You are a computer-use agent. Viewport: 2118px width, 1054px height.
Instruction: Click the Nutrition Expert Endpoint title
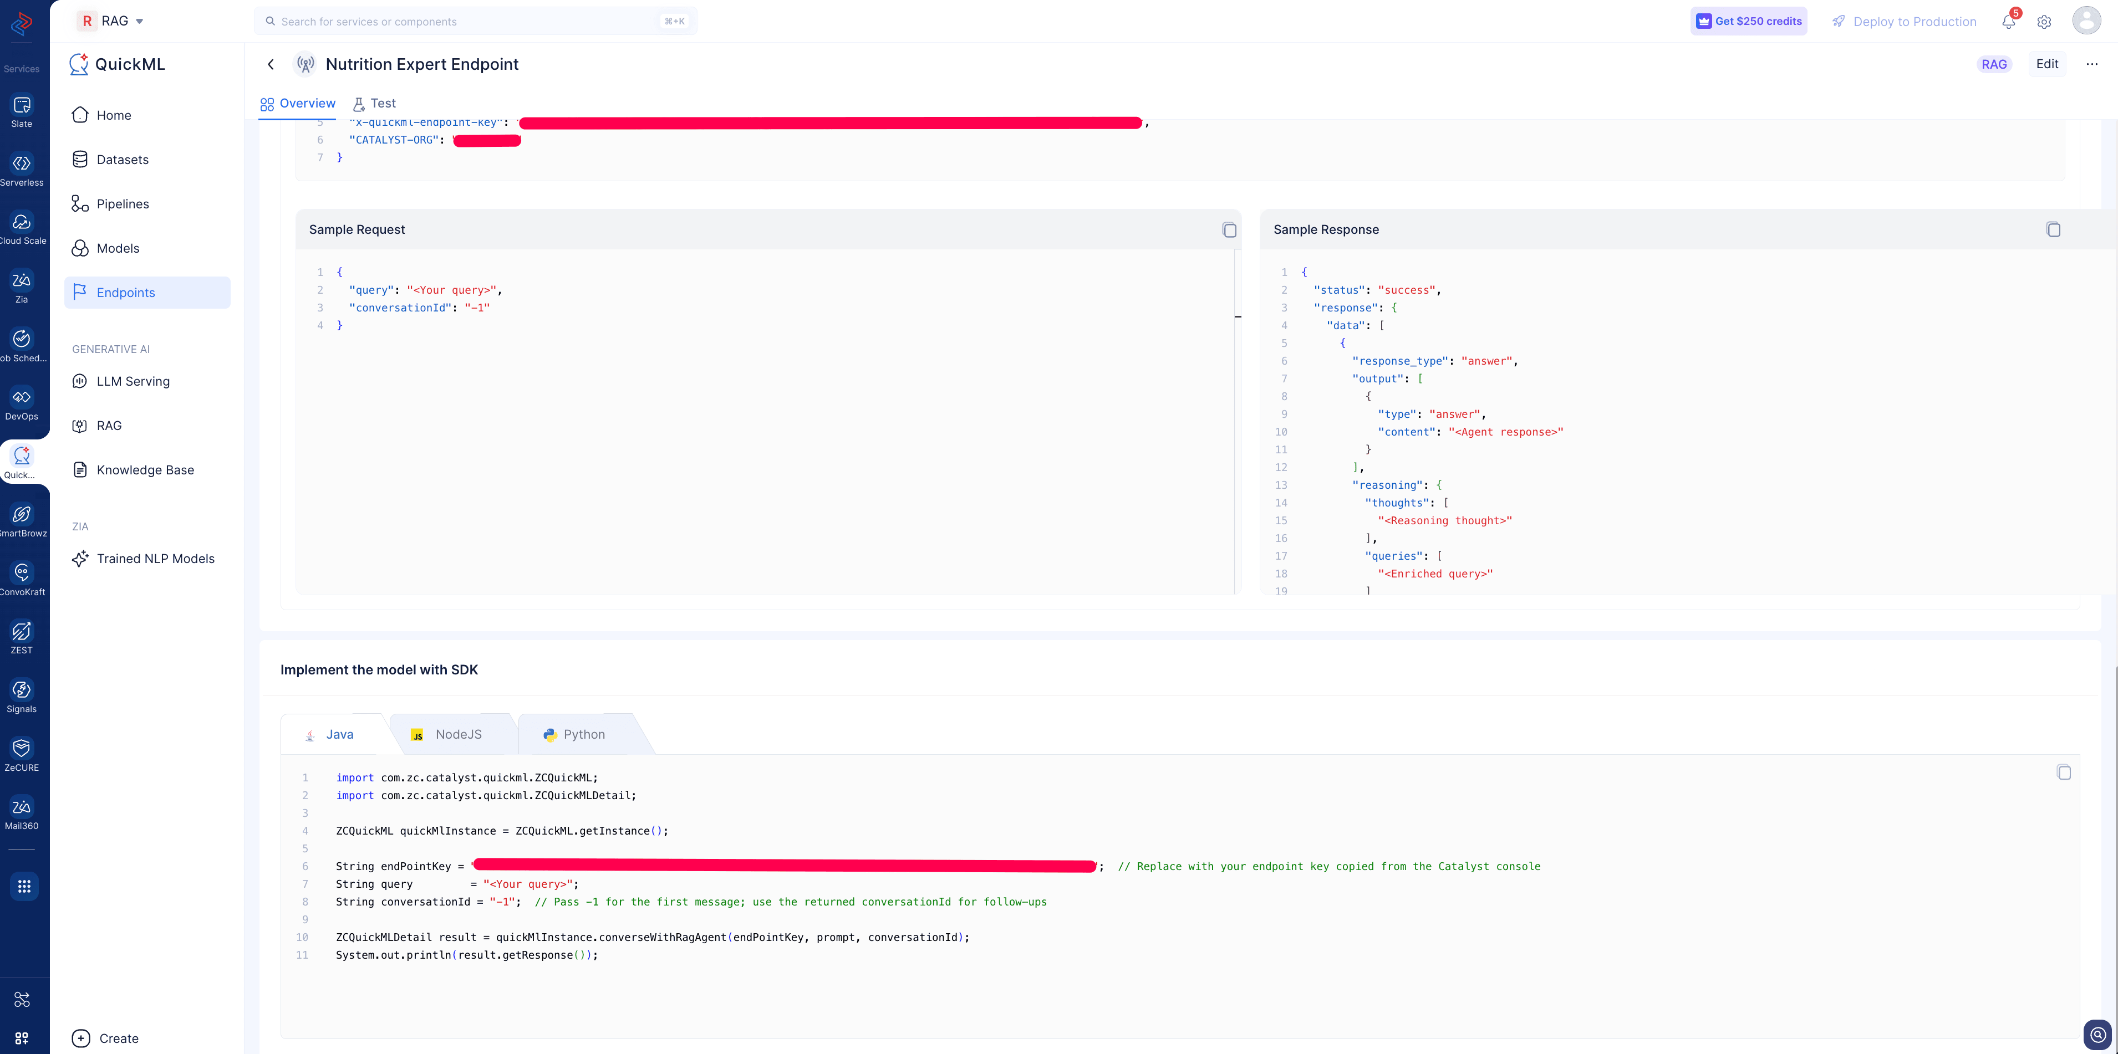click(x=422, y=64)
